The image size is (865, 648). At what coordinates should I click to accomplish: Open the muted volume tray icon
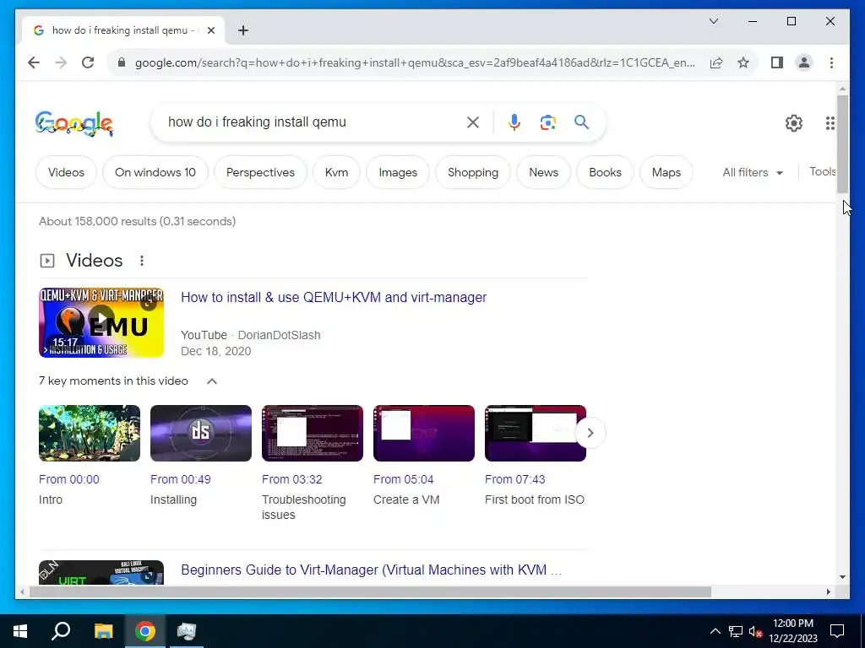[756, 631]
